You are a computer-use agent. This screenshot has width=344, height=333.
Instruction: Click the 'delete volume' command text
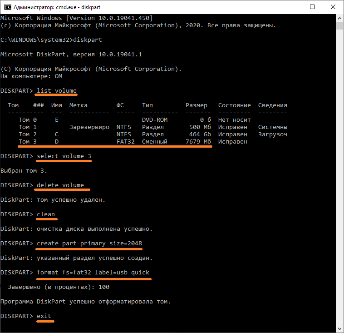(x=60, y=185)
